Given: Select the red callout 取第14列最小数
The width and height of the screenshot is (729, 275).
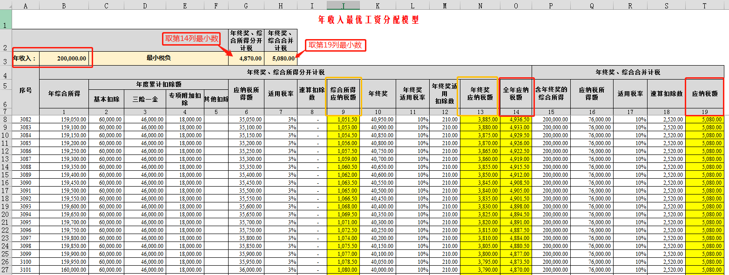Looking at the screenshot, I should [x=191, y=39].
